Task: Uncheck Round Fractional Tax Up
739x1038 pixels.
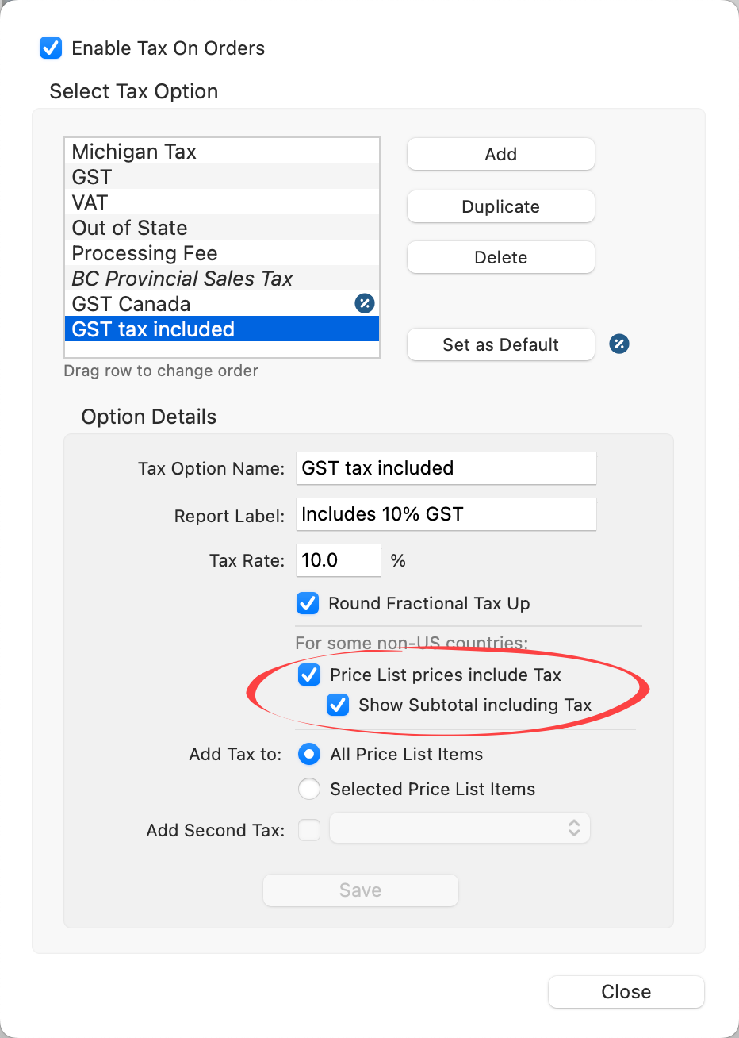Action: (x=308, y=603)
